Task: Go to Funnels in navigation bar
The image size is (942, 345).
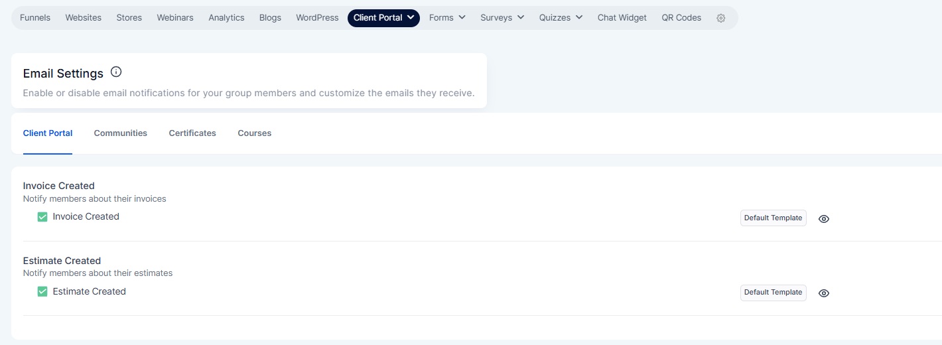Action: point(35,18)
